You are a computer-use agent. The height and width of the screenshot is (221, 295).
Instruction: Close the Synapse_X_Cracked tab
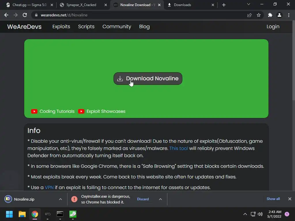tap(105, 5)
